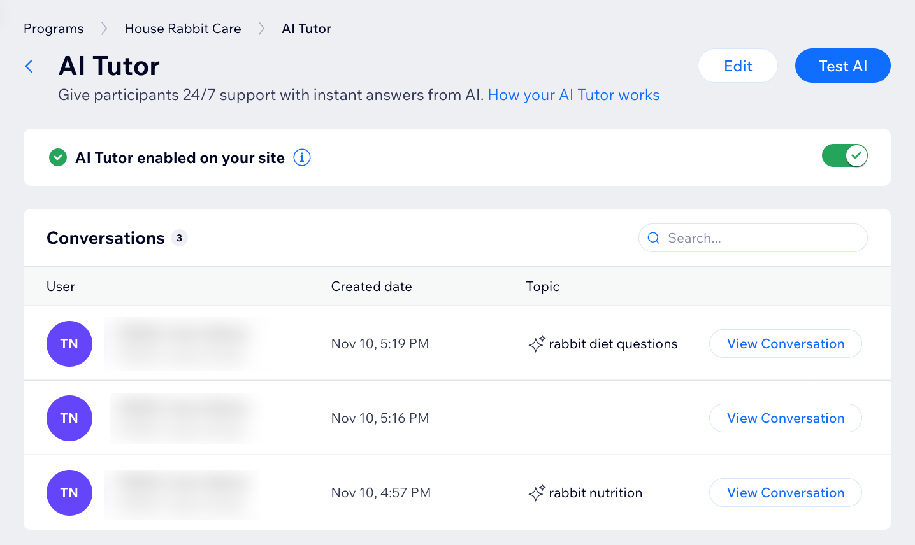Viewport: 915px width, 545px height.
Task: Disable the AI Tutor toggle switch
Action: [844, 155]
